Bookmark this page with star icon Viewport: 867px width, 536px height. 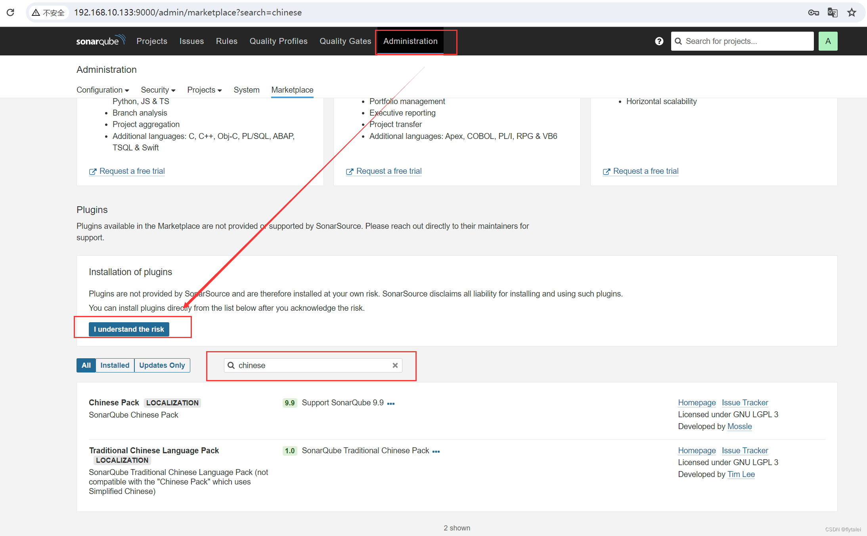(852, 13)
